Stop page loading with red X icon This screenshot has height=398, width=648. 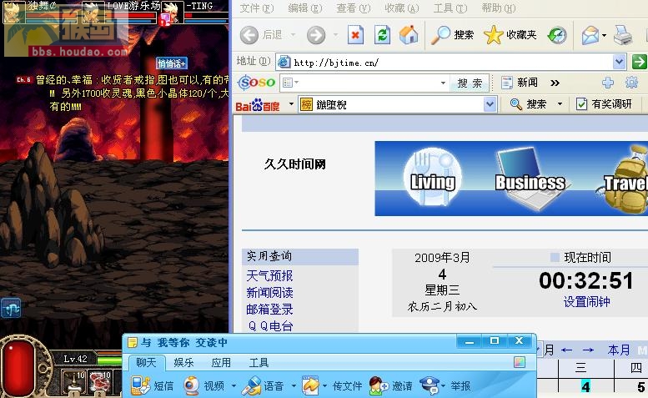click(x=355, y=35)
